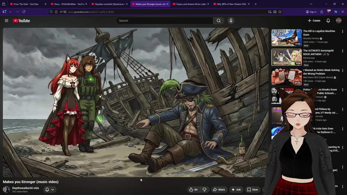Open the YouTube guide hamburger menu
This screenshot has height=195, width=347.
click(7, 21)
